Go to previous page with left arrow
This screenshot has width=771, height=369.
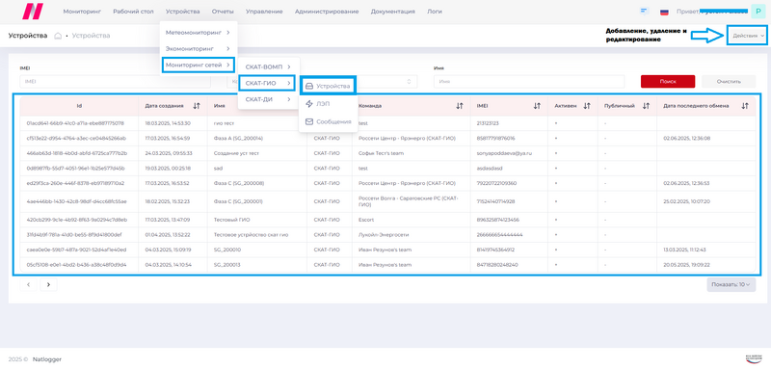click(x=29, y=284)
